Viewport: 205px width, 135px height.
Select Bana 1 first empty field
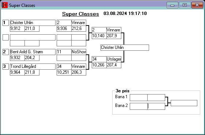pos(138,97)
